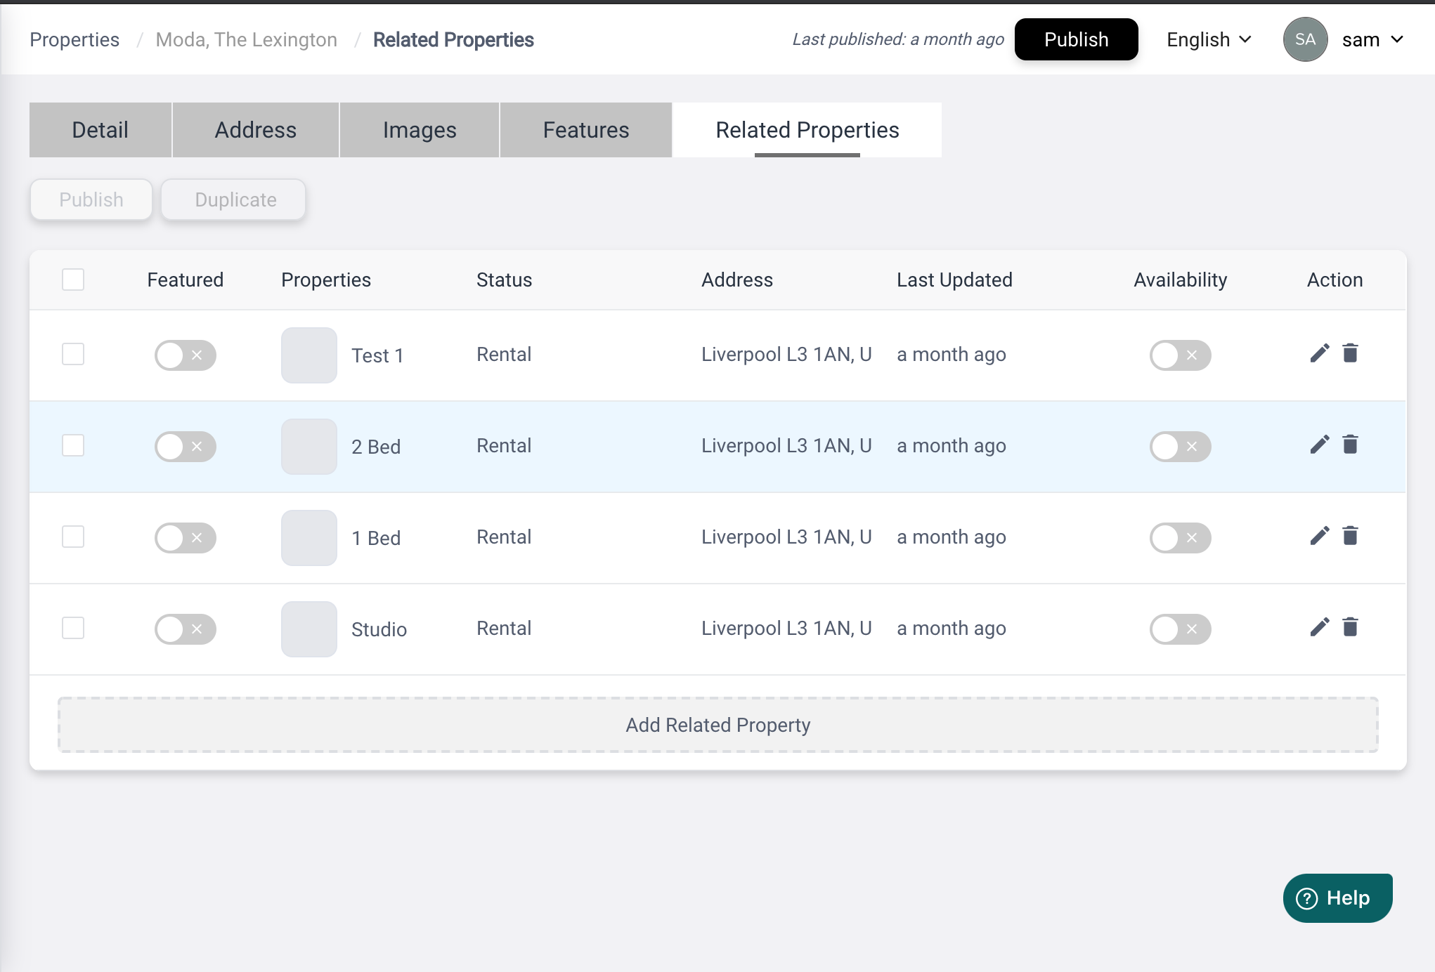Click the black Publish button

pyautogui.click(x=1076, y=40)
